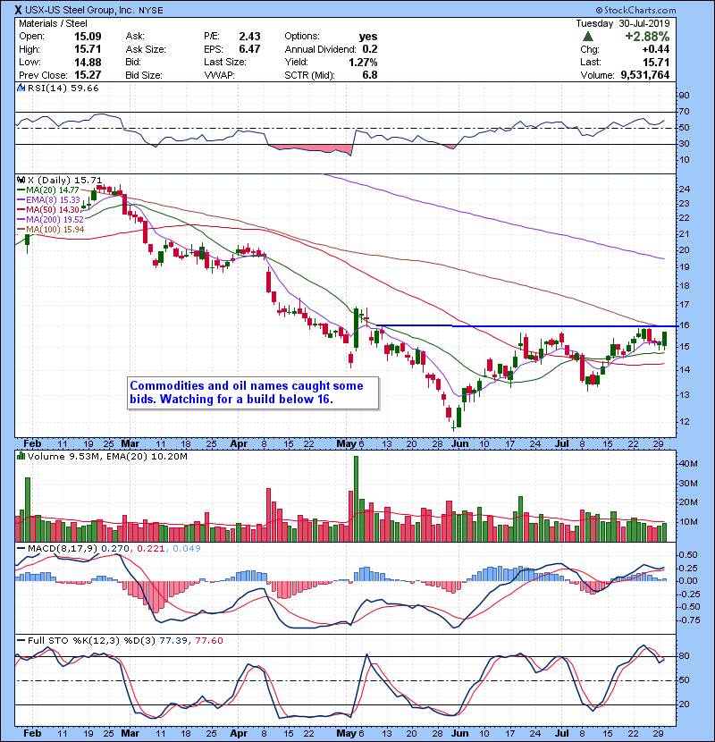This screenshot has height=742, width=715.
Task: Click the stochastic %D value 77.60
Action: 209,641
